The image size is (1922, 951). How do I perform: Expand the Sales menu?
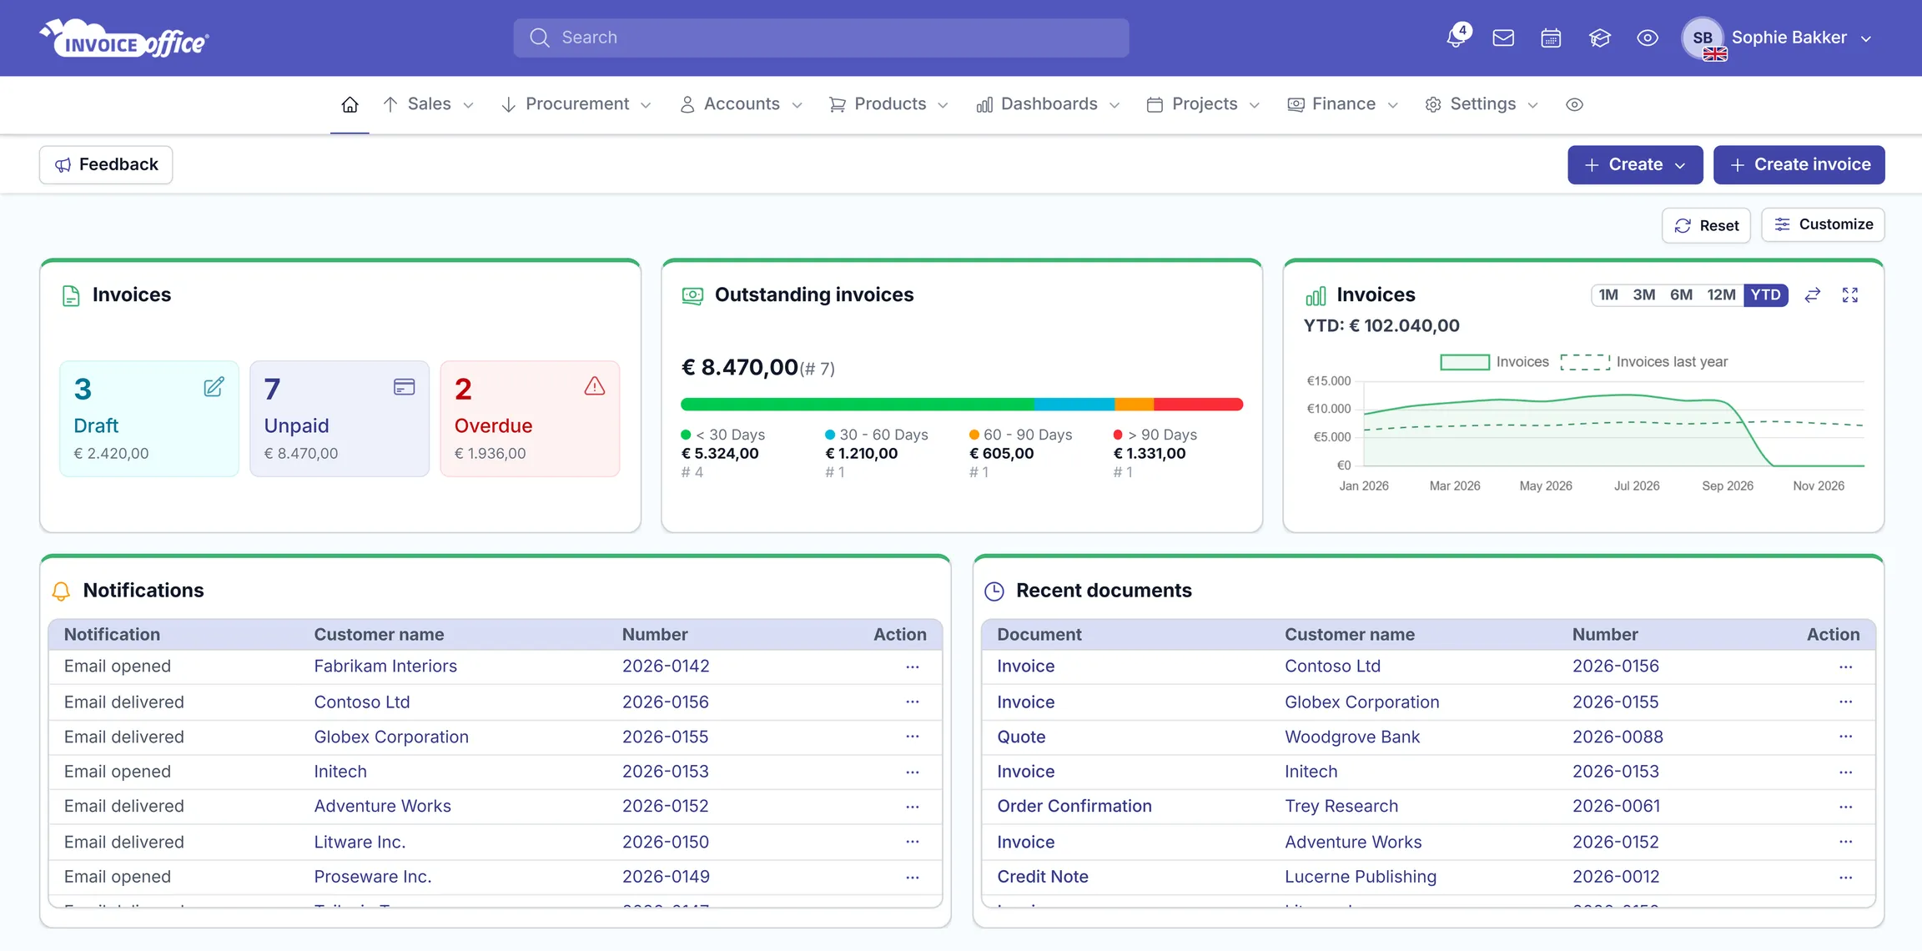pos(428,104)
